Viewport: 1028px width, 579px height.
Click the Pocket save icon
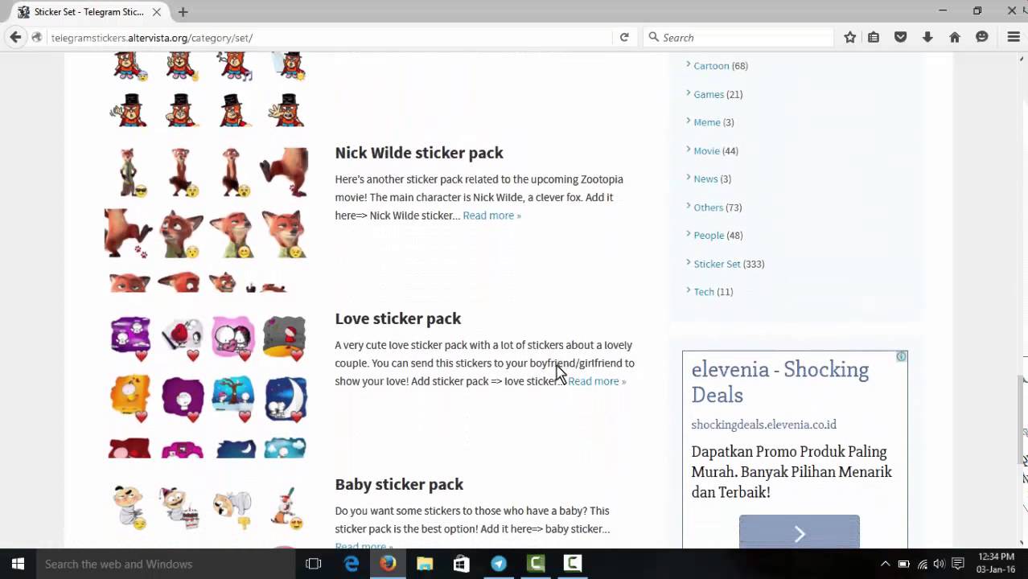901,37
